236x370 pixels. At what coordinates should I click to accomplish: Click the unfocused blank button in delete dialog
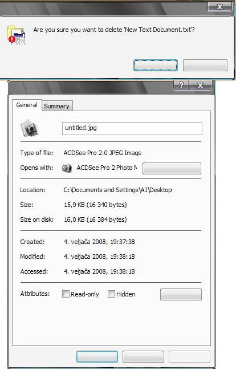point(205,66)
